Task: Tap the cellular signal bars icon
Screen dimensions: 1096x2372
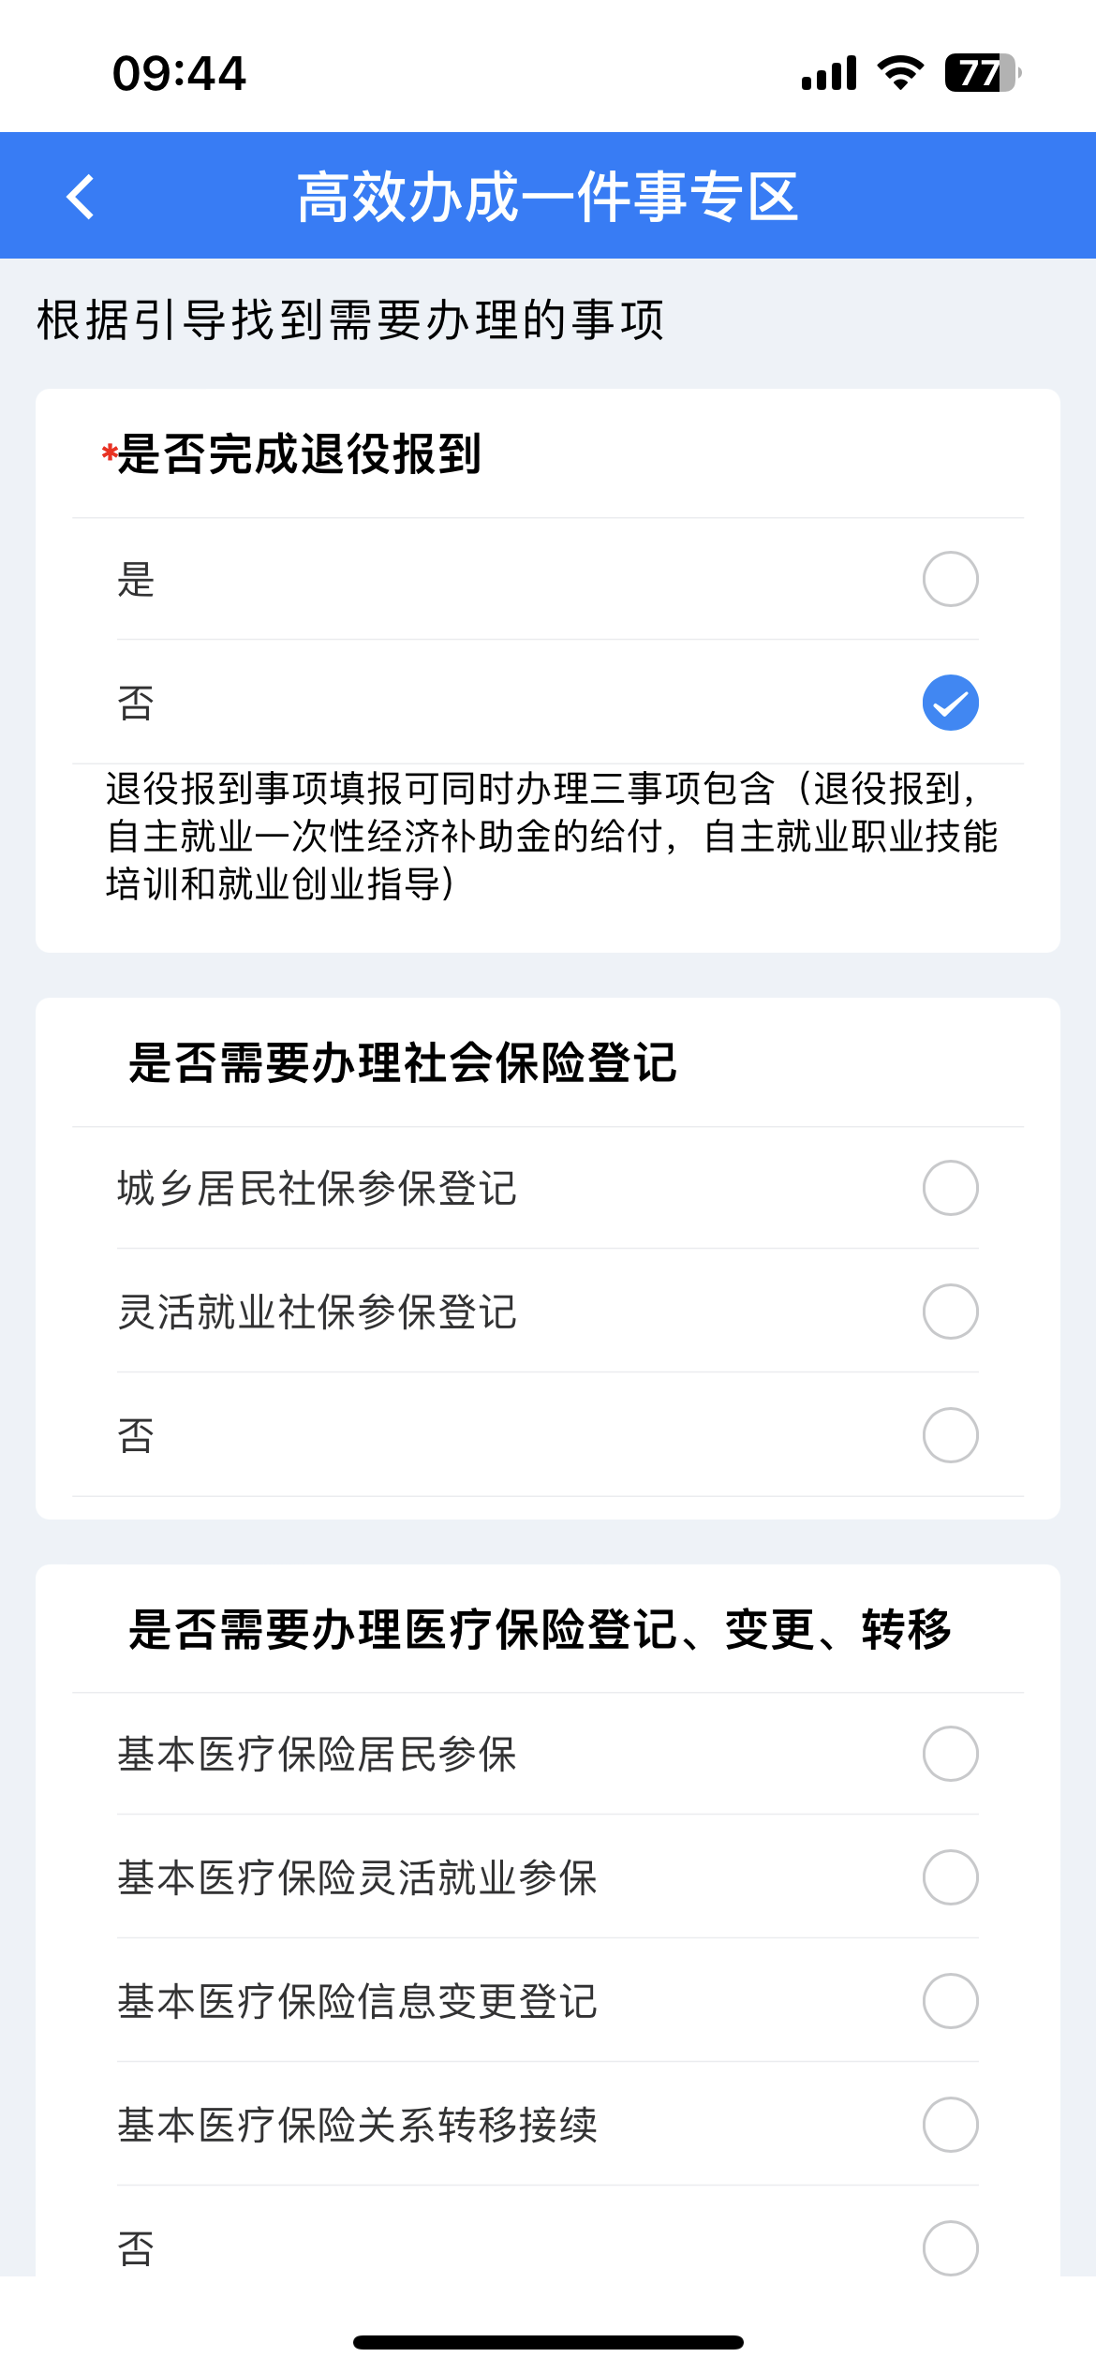Action: click(x=829, y=73)
